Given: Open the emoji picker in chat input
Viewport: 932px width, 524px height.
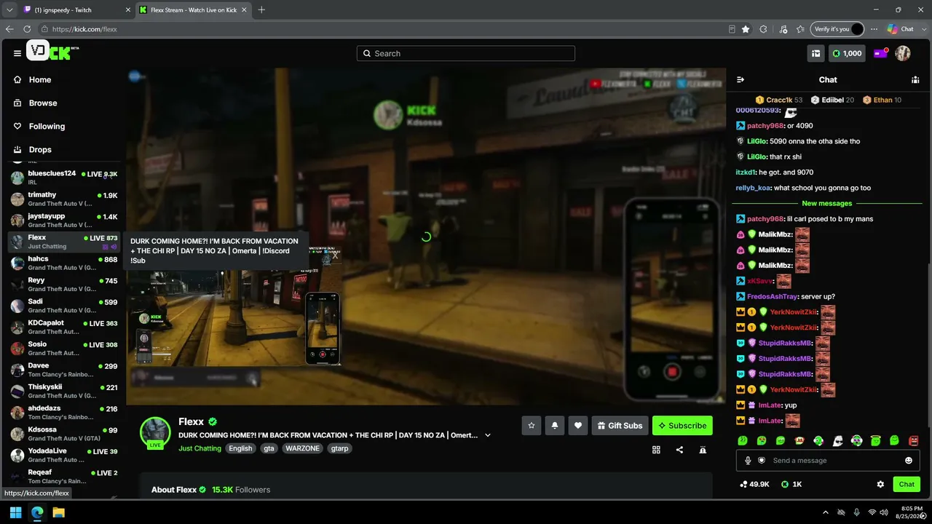Looking at the screenshot, I should point(909,461).
